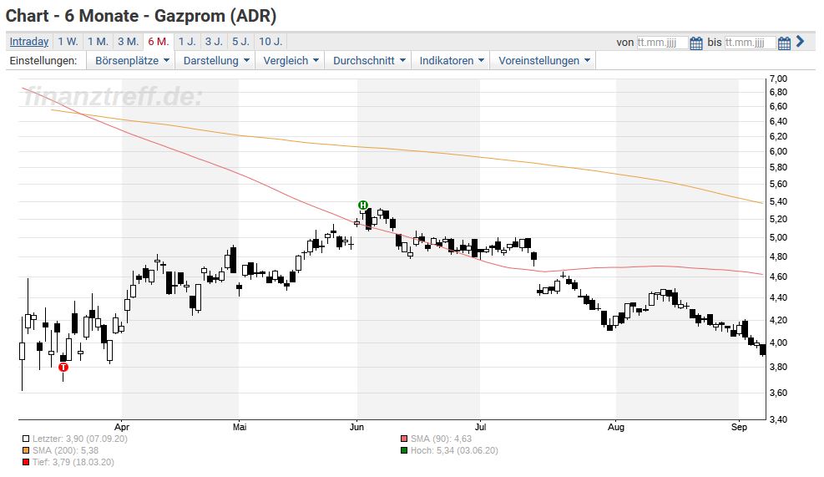Viewport: 824px width, 477px height.
Task: Click the 'Einstellungen:' label
Action: 43,60
